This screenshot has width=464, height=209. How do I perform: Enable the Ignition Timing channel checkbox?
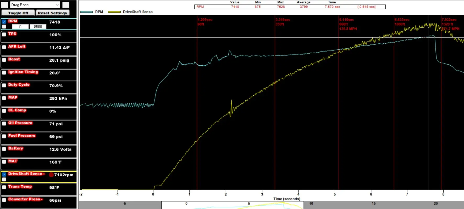4,73
